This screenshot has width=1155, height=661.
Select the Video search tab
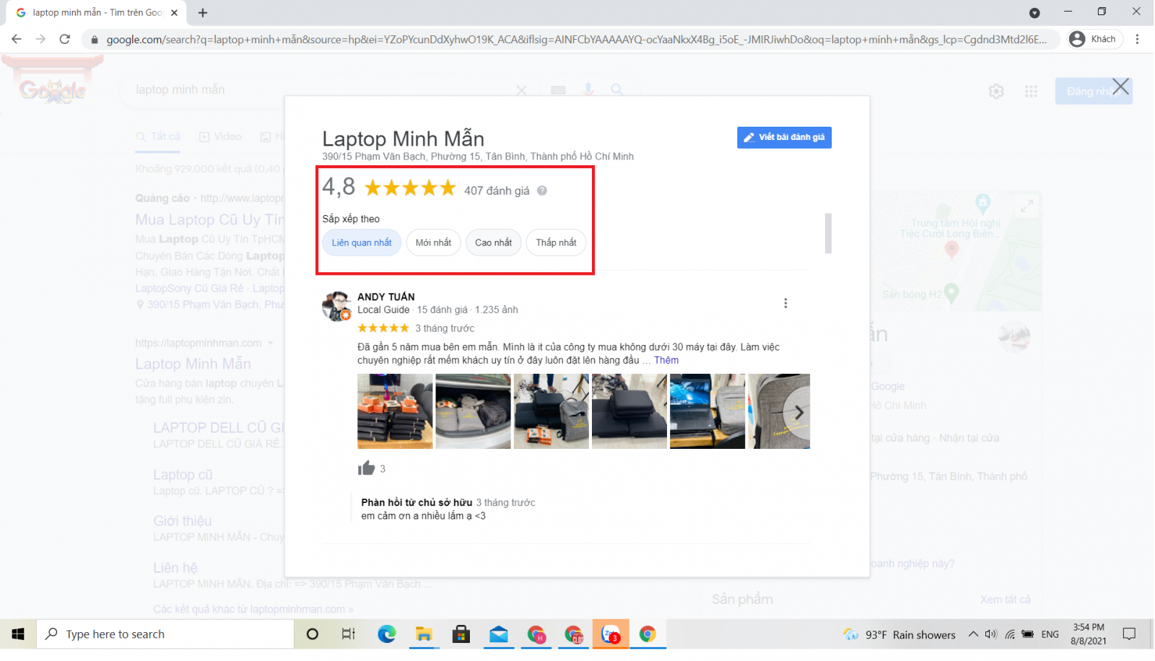pyautogui.click(x=220, y=136)
